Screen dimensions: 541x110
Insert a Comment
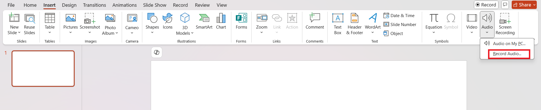pos(315,21)
